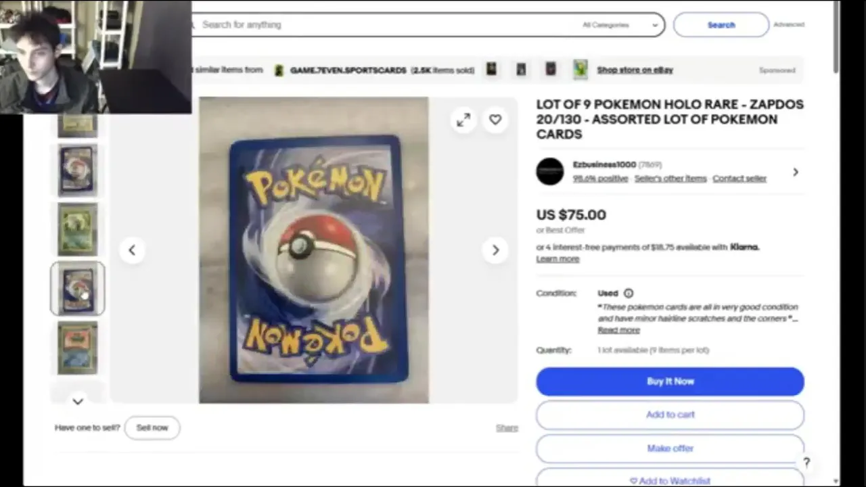Open the Condition info icon
This screenshot has height=487, width=866.
point(629,293)
